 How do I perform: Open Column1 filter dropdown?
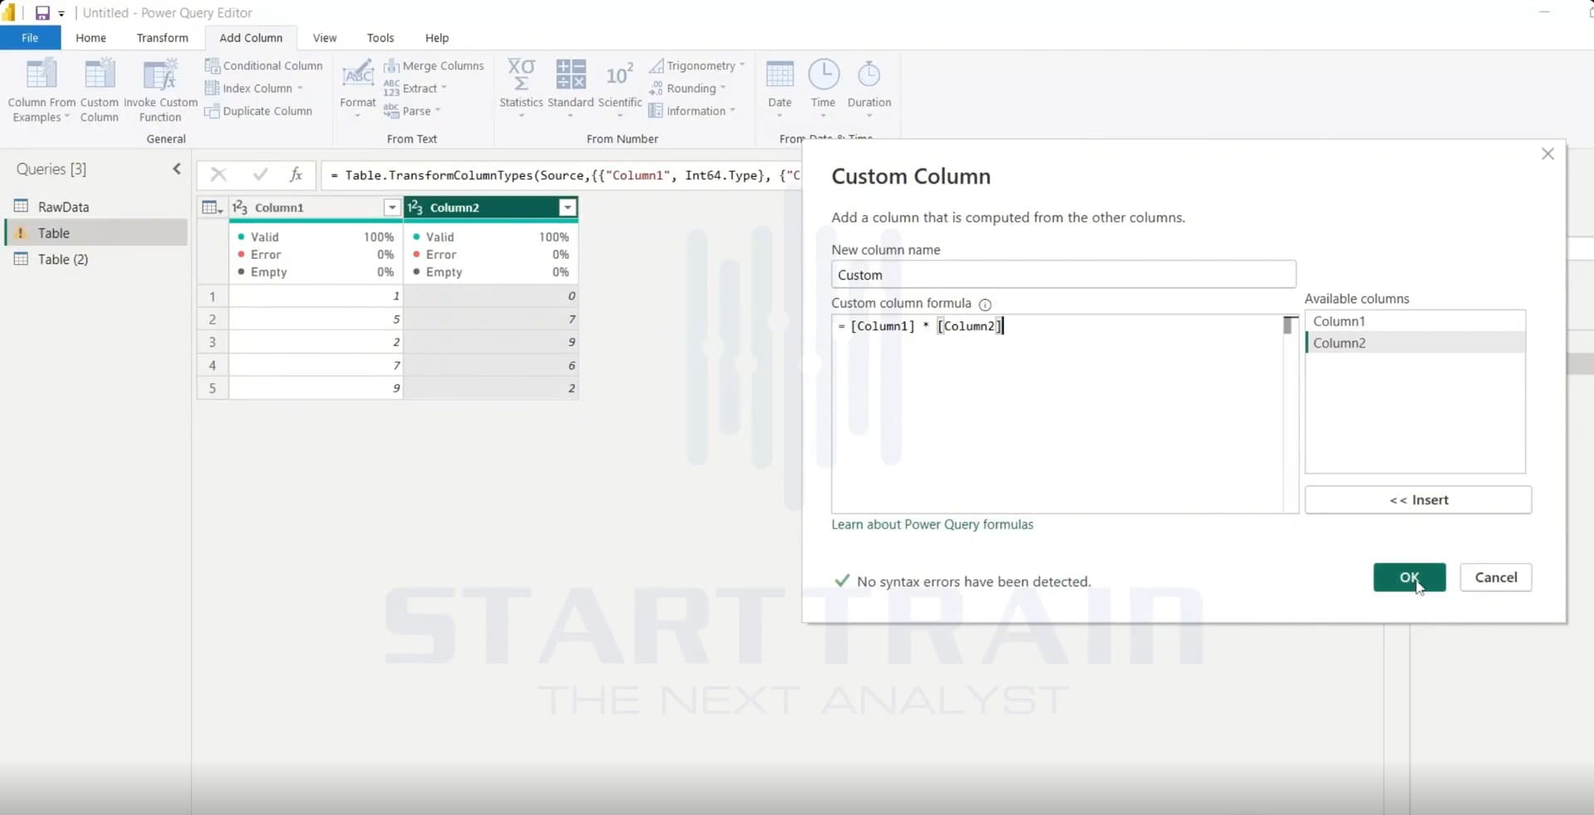click(x=392, y=207)
